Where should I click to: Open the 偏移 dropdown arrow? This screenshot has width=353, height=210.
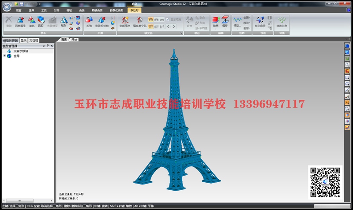[x=225, y=29]
